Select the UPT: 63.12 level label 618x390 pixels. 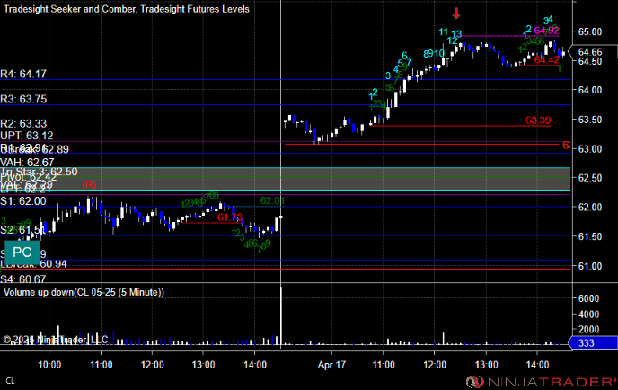pyautogui.click(x=26, y=136)
